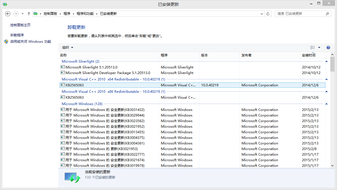Open the view options dropdown arrow
The width and height of the screenshot is (337, 190).
point(319,47)
